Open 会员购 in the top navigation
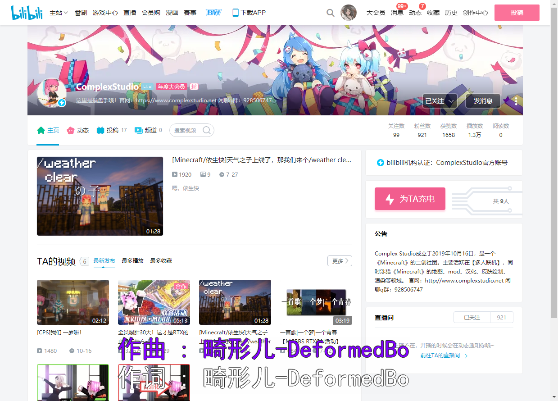This screenshot has height=401, width=558. (151, 13)
